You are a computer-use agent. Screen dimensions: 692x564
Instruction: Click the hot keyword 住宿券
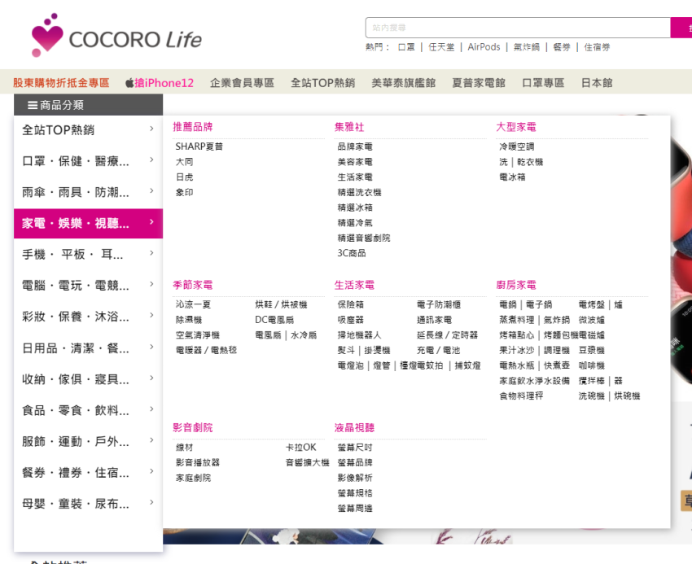(597, 47)
